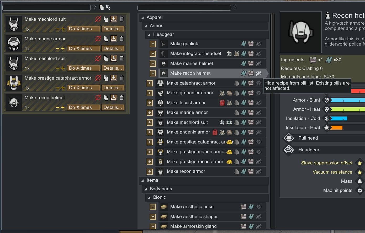Open Details for second Make mechlord suit bill

[x=113, y=68]
